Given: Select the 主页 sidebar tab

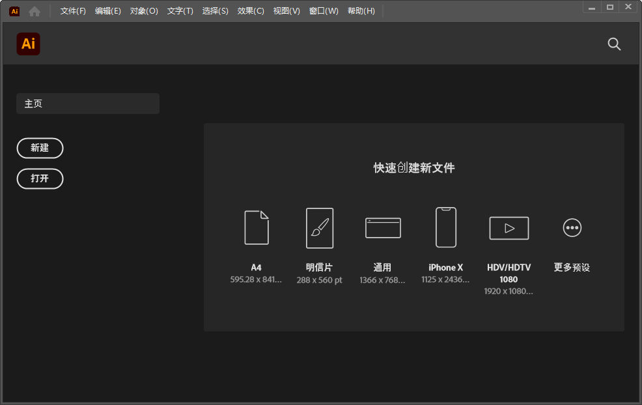Looking at the screenshot, I should (x=87, y=103).
